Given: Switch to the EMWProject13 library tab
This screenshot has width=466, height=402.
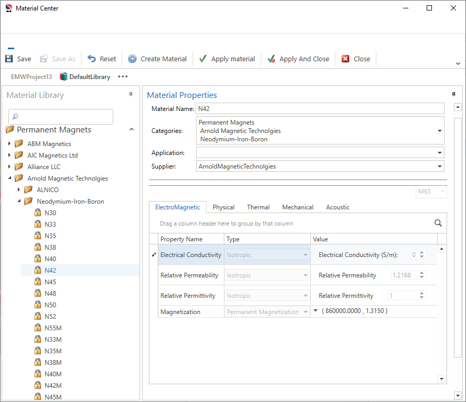Looking at the screenshot, I should [x=31, y=77].
